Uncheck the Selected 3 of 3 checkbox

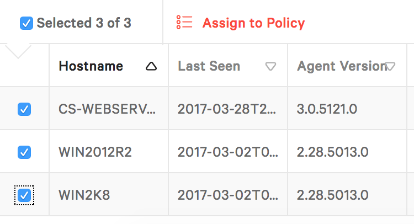click(26, 23)
